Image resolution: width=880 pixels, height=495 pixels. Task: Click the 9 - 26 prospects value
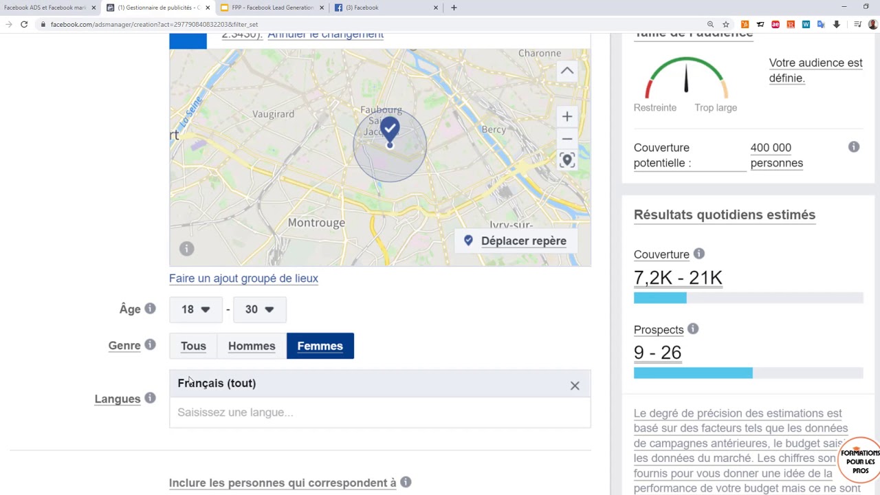pos(657,353)
